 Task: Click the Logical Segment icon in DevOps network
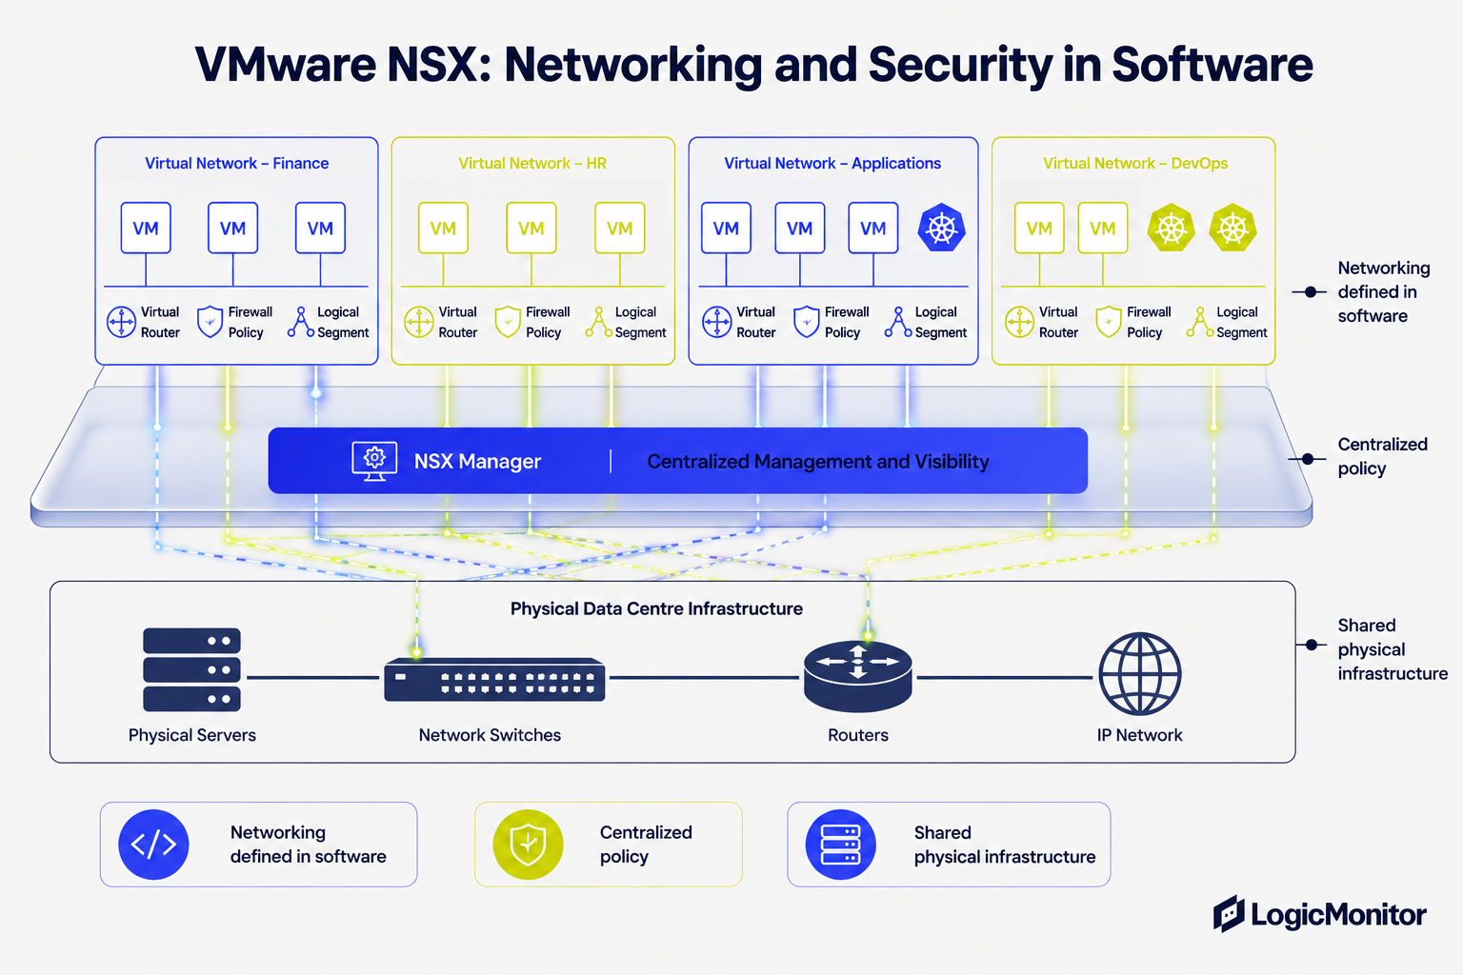1200,322
